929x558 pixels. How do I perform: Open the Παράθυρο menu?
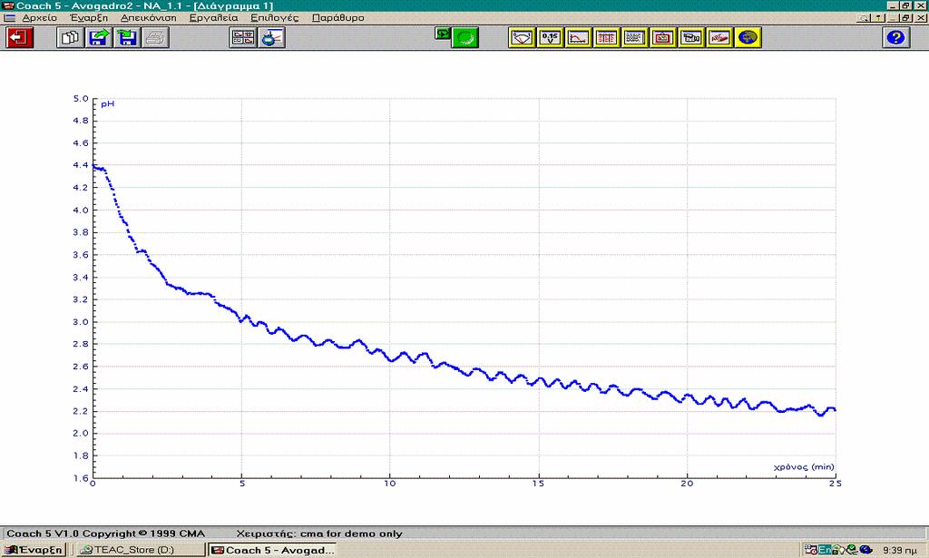pyautogui.click(x=338, y=18)
